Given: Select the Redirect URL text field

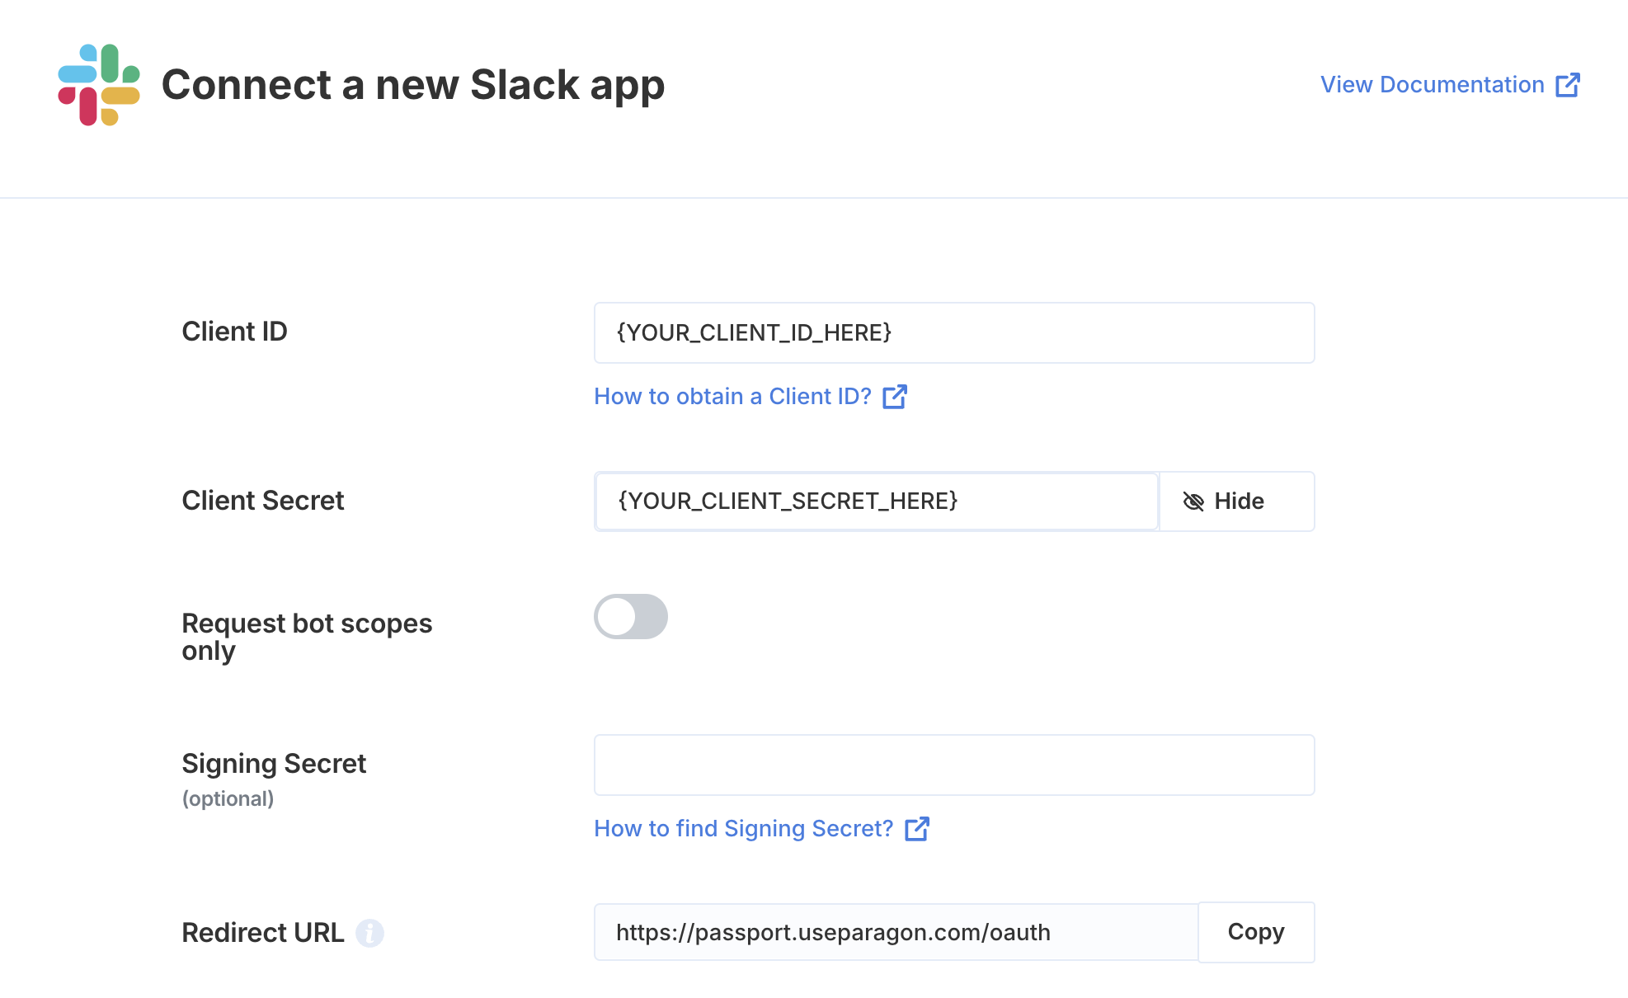Looking at the screenshot, I should click(896, 932).
